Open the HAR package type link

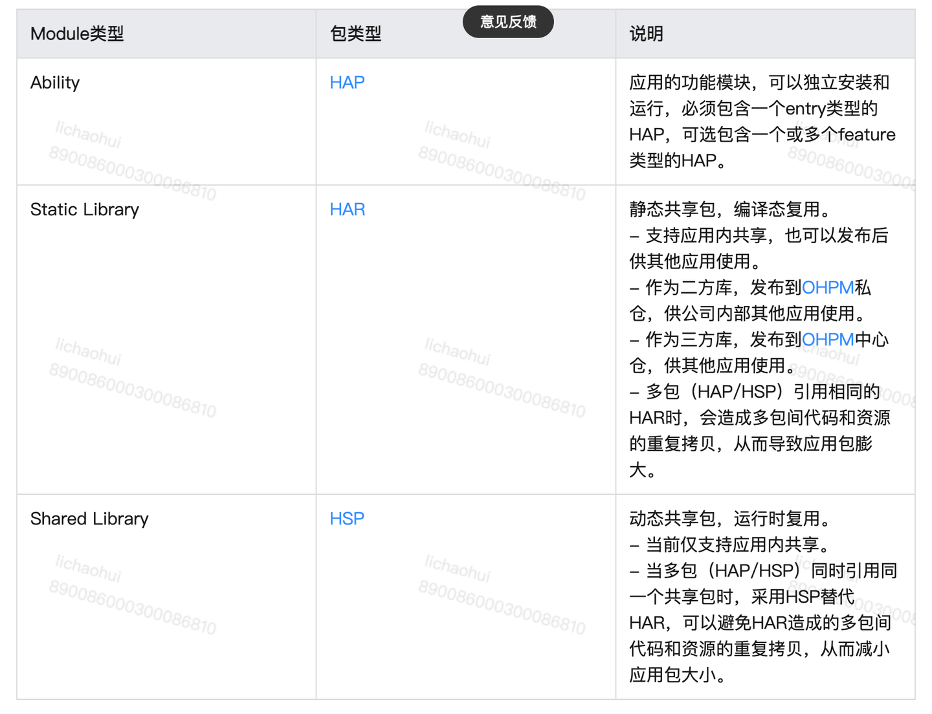347,209
